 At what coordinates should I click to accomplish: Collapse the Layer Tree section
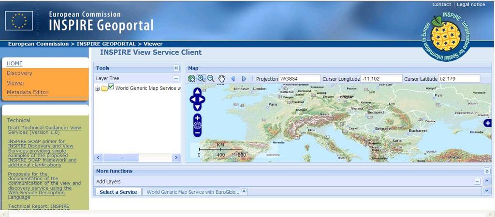(176, 78)
